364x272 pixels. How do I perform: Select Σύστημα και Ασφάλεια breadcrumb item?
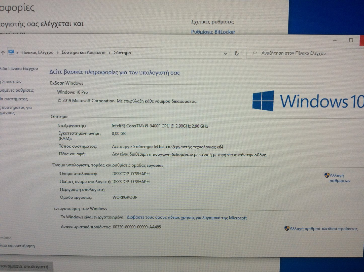point(84,53)
